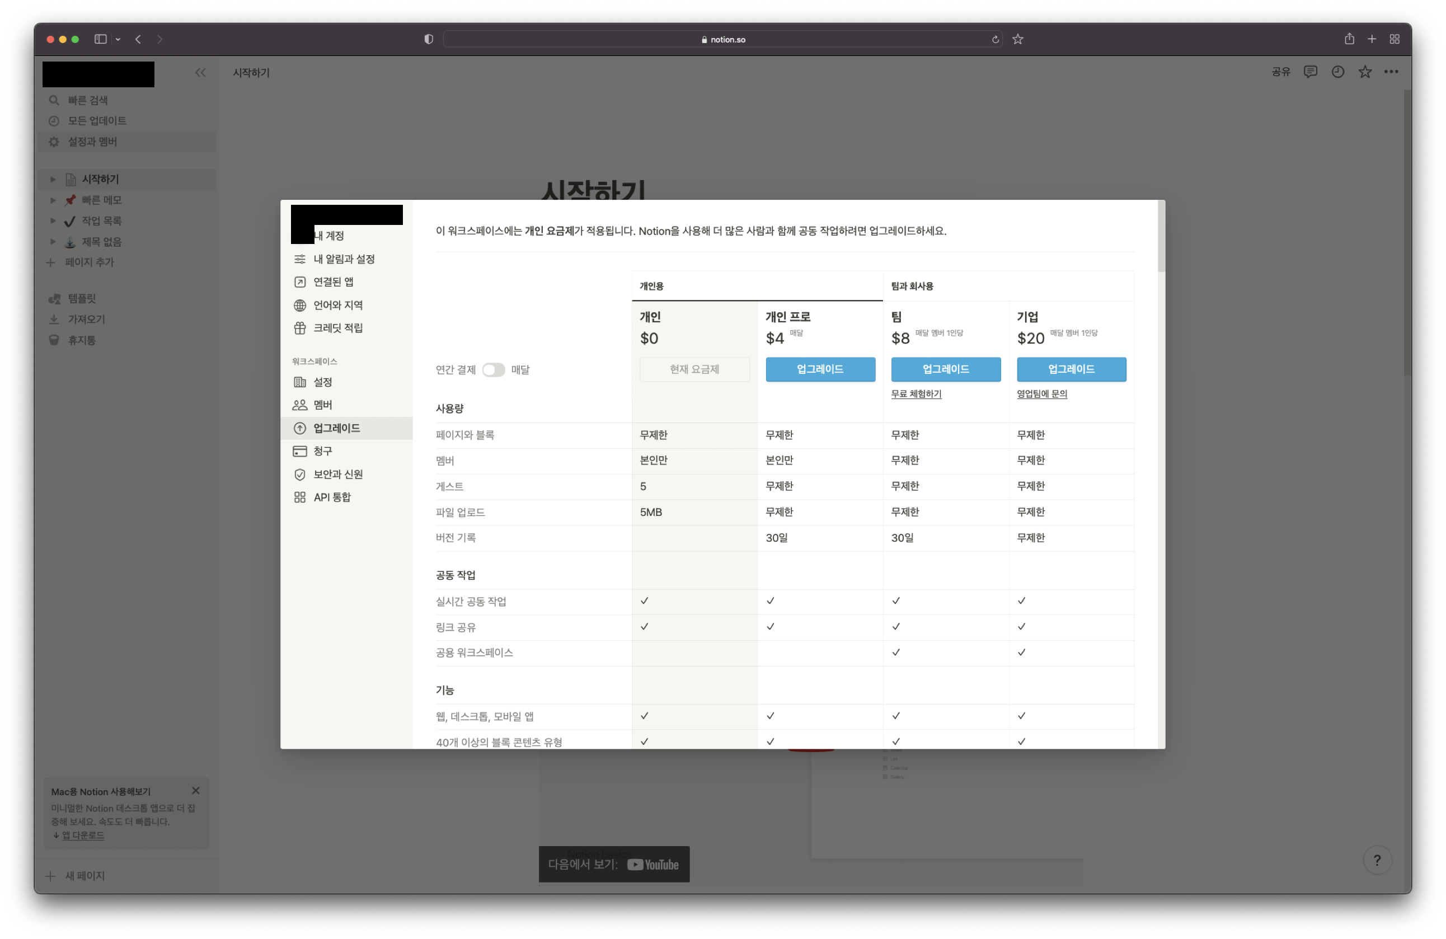
Task: Toggle the 연간 결제 / 매달 billing switch
Action: tap(493, 370)
